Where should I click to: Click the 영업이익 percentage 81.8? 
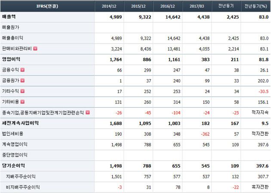tap(264, 60)
